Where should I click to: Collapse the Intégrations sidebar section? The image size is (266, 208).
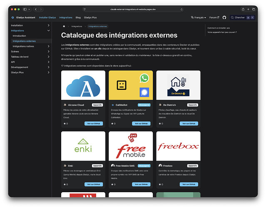(49, 30)
